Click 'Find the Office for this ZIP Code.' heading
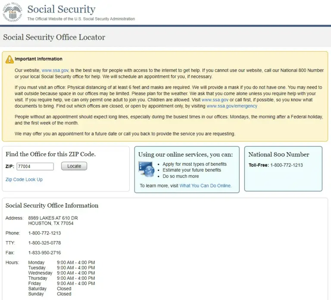 point(51,154)
